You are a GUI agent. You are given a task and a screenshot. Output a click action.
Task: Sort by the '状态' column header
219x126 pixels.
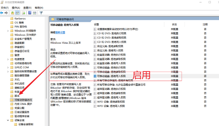(174, 25)
